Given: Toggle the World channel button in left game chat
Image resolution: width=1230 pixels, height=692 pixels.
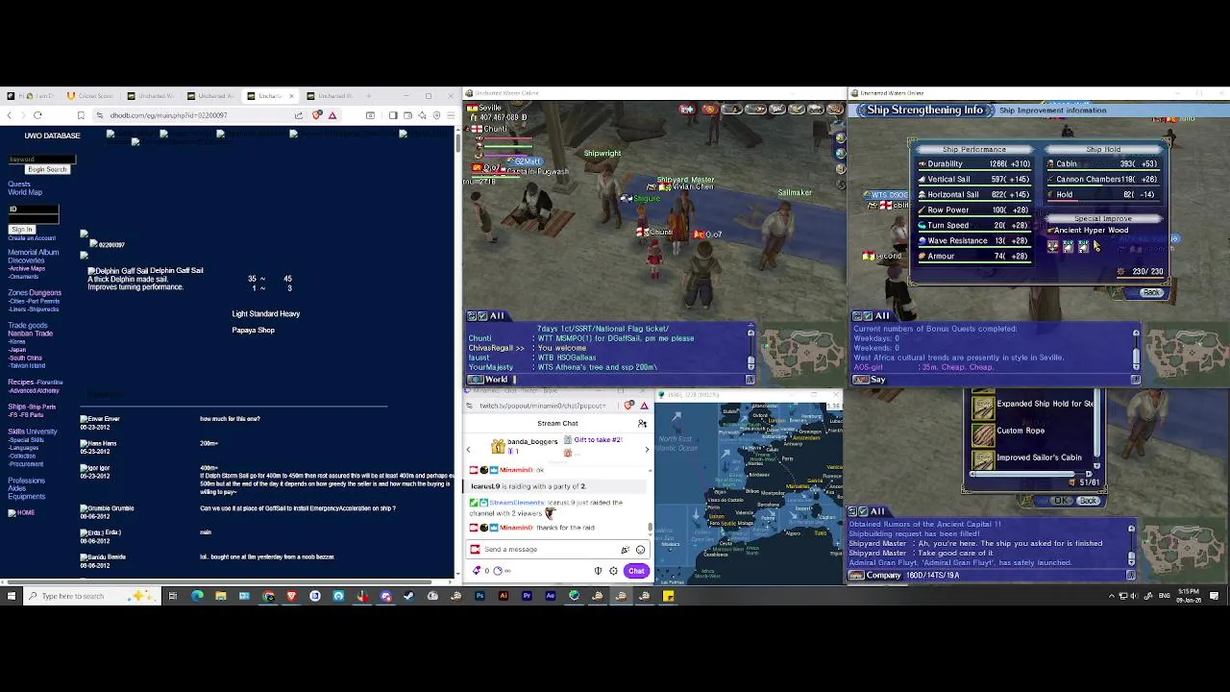Looking at the screenshot, I should click(475, 380).
